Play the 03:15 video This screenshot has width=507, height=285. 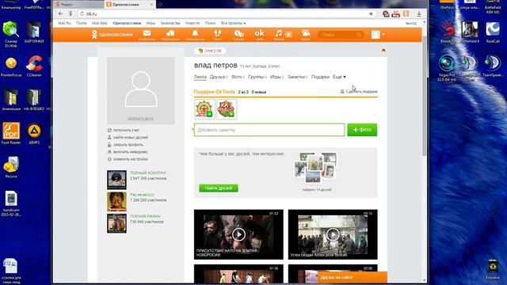tap(333, 234)
